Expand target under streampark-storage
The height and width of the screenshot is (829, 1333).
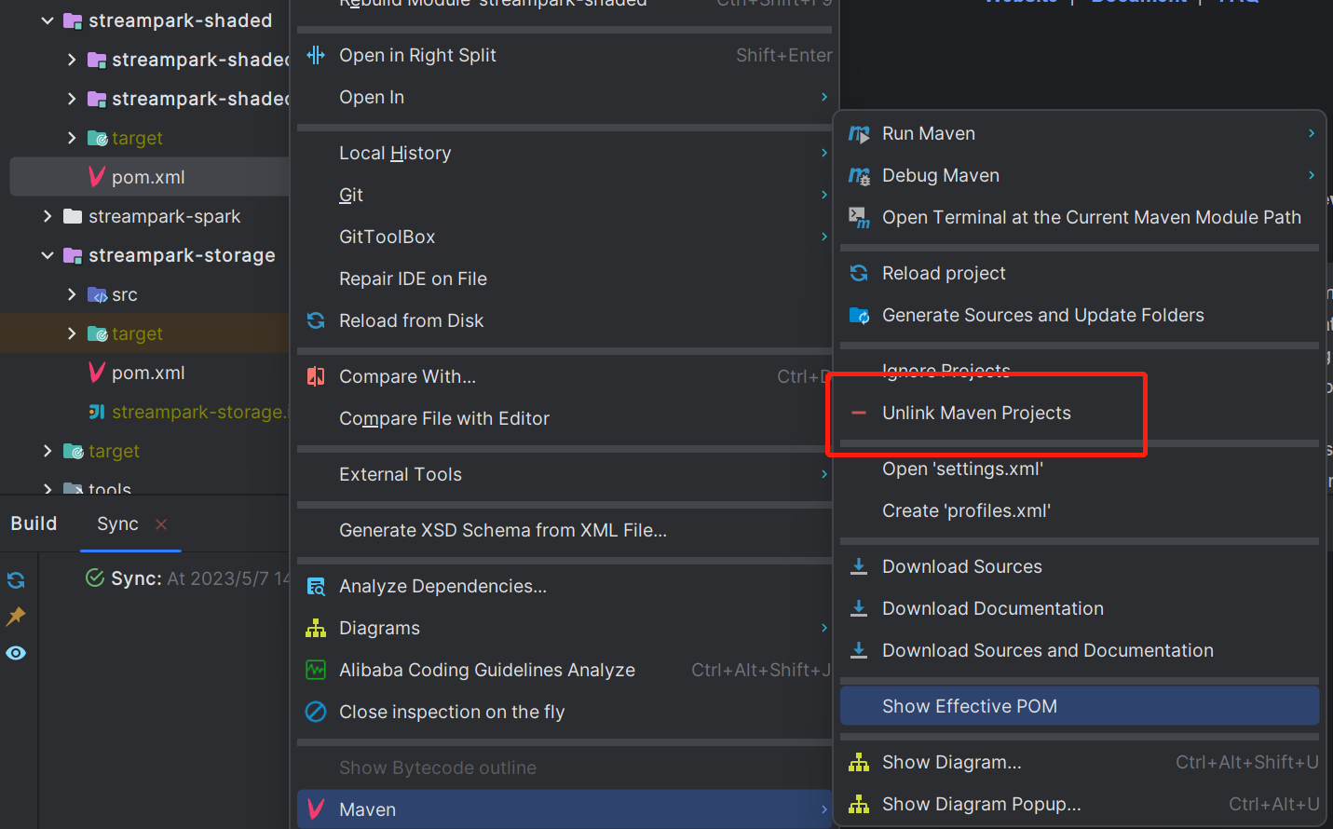click(x=72, y=333)
